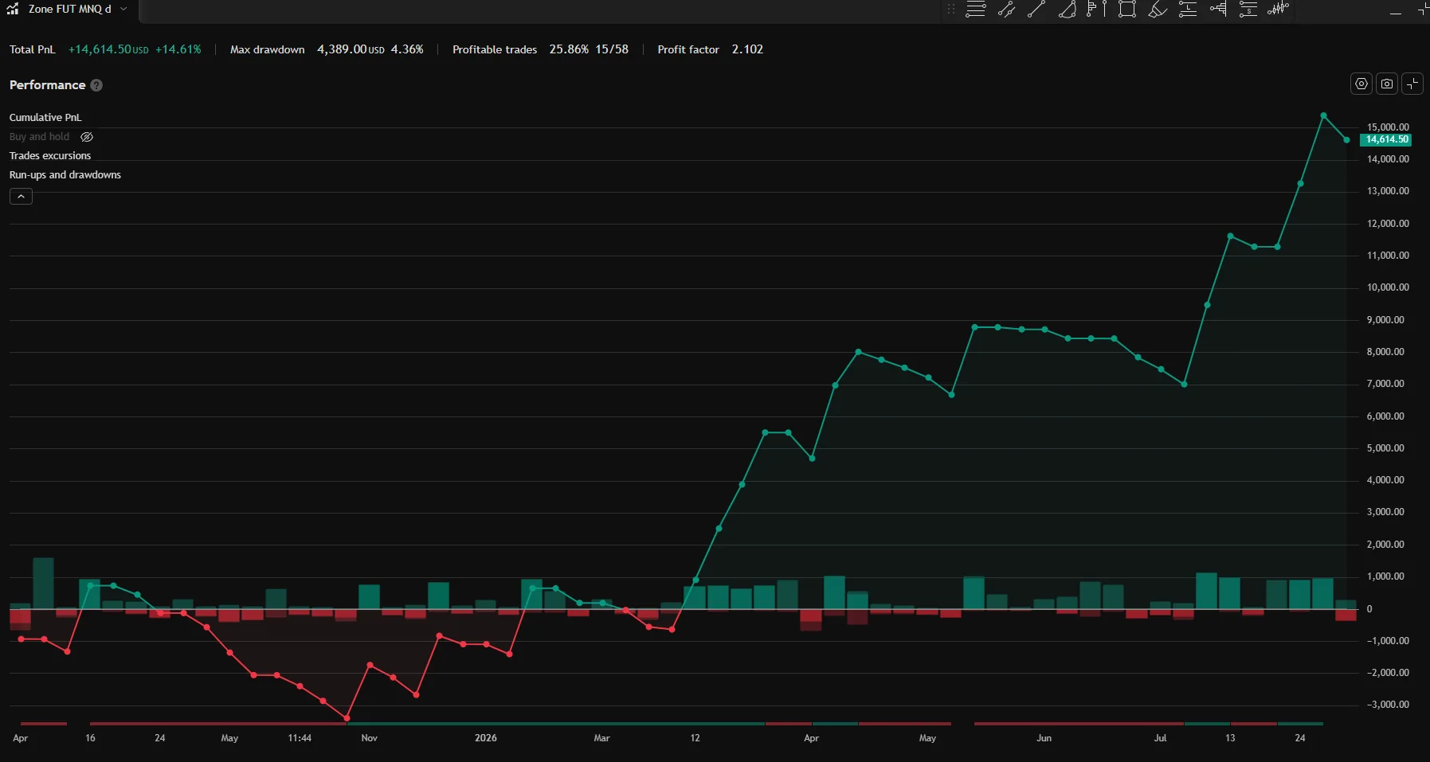
Task: Show Buy and hold via crossed-eye icon
Action: coord(87,137)
